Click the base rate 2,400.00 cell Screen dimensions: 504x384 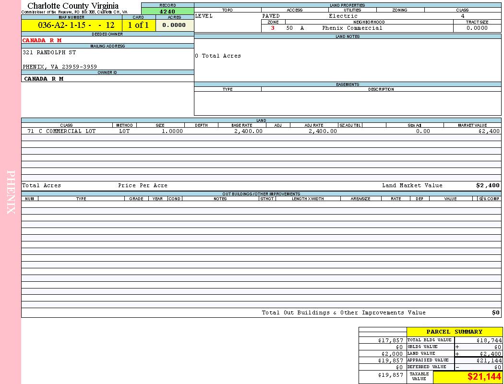click(x=248, y=131)
